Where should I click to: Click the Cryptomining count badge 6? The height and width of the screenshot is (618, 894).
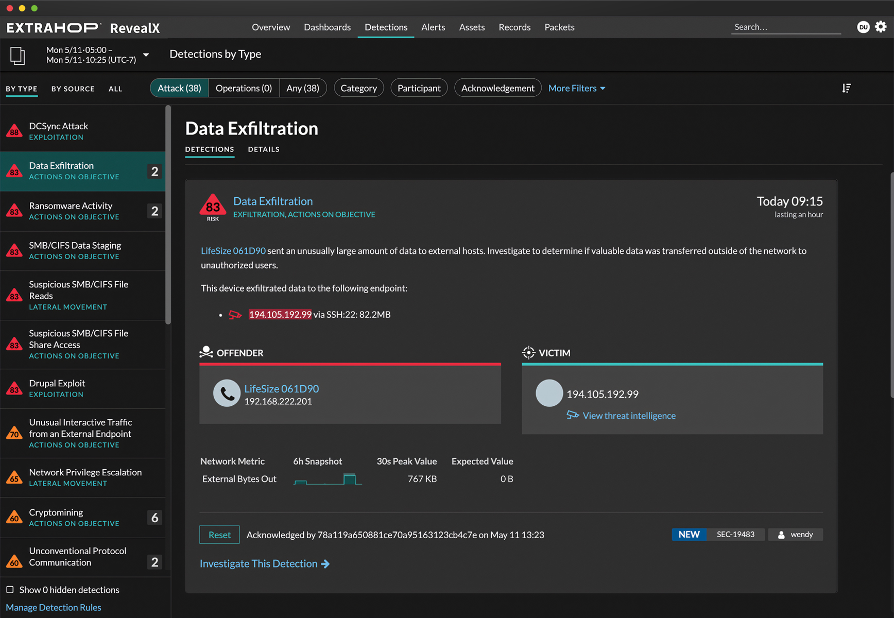154,517
